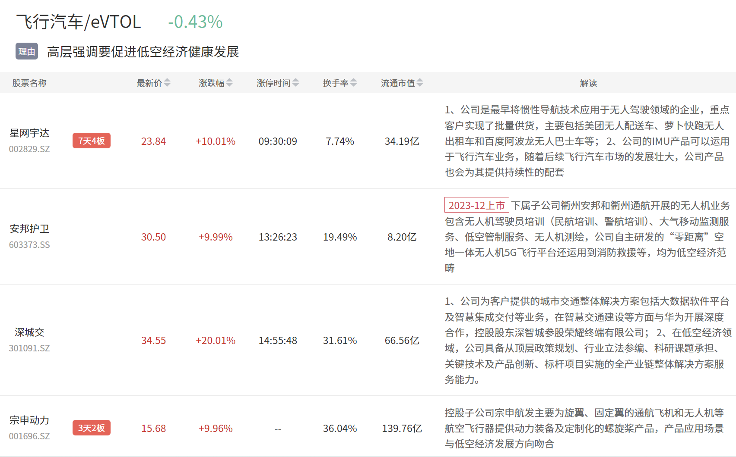
Task: Click the 2023-12上市 label
Action: click(476, 205)
